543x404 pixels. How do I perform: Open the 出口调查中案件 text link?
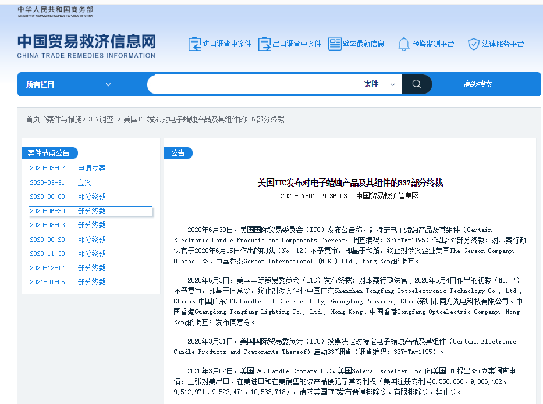point(297,44)
